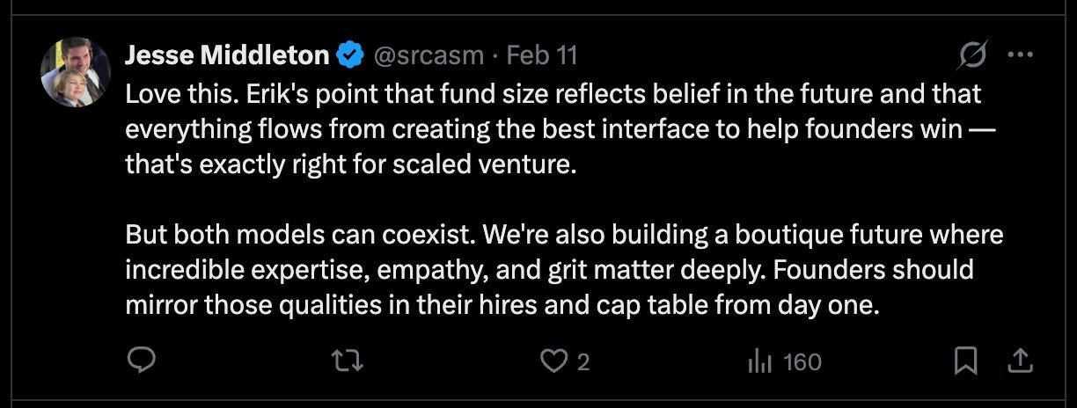Click the final line ending "from day one"
This screenshot has height=408, width=1077.
pos(502,305)
